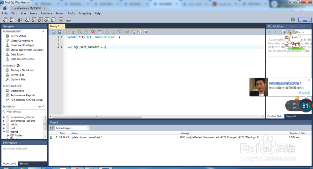
Task: Open Startup / Shutdown page
Action: click(x=22, y=70)
